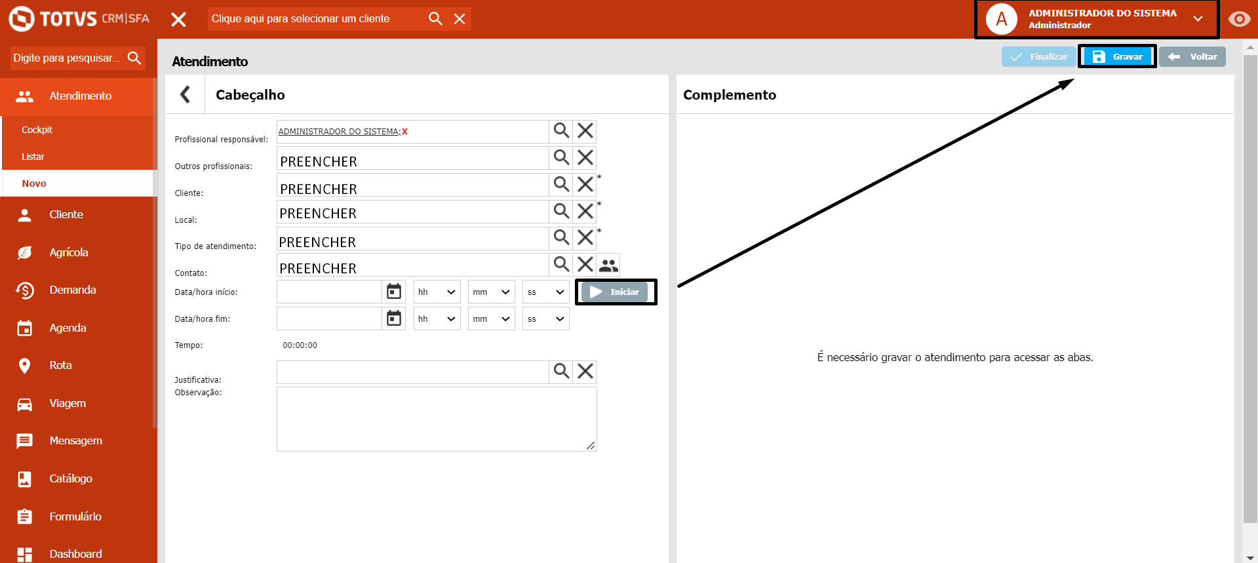Clear the Contato field
This screenshot has width=1258, height=563.
tap(585, 264)
